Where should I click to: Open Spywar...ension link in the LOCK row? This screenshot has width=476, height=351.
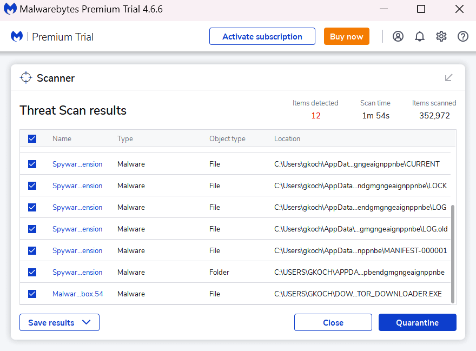[x=77, y=186]
